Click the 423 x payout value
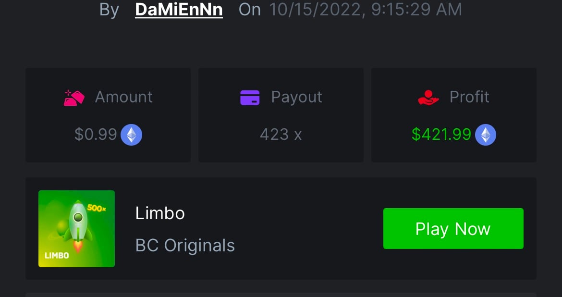This screenshot has height=297, width=562. point(281,135)
